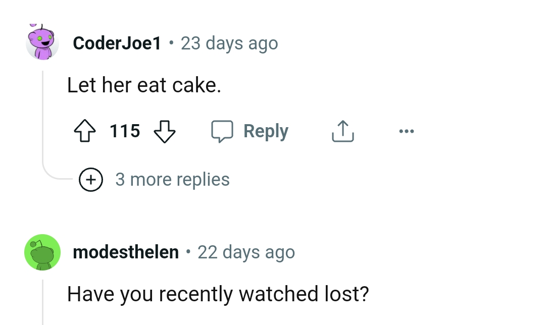Click the '3 more replies' link
The width and height of the screenshot is (545, 325).
173,179
